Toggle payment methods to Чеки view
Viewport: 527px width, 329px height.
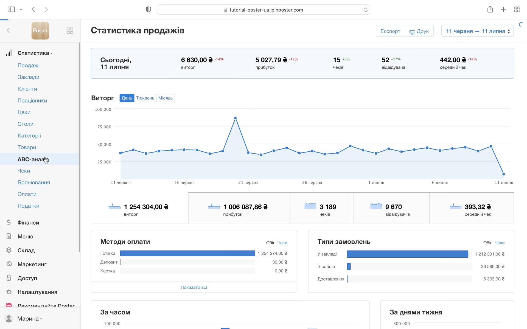click(282, 243)
